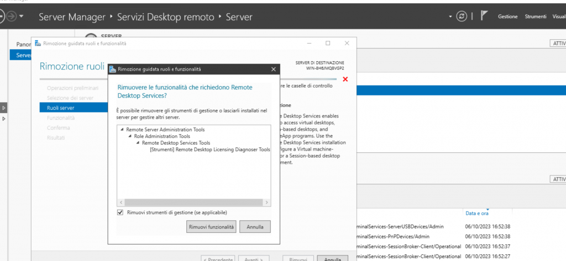Viewport: 566px width, 261px height.
Task: Click the outer wizard window title icon
Action: (38, 43)
